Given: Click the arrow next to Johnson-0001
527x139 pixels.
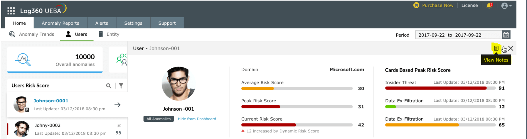Looking at the screenshot, I should pyautogui.click(x=117, y=105).
